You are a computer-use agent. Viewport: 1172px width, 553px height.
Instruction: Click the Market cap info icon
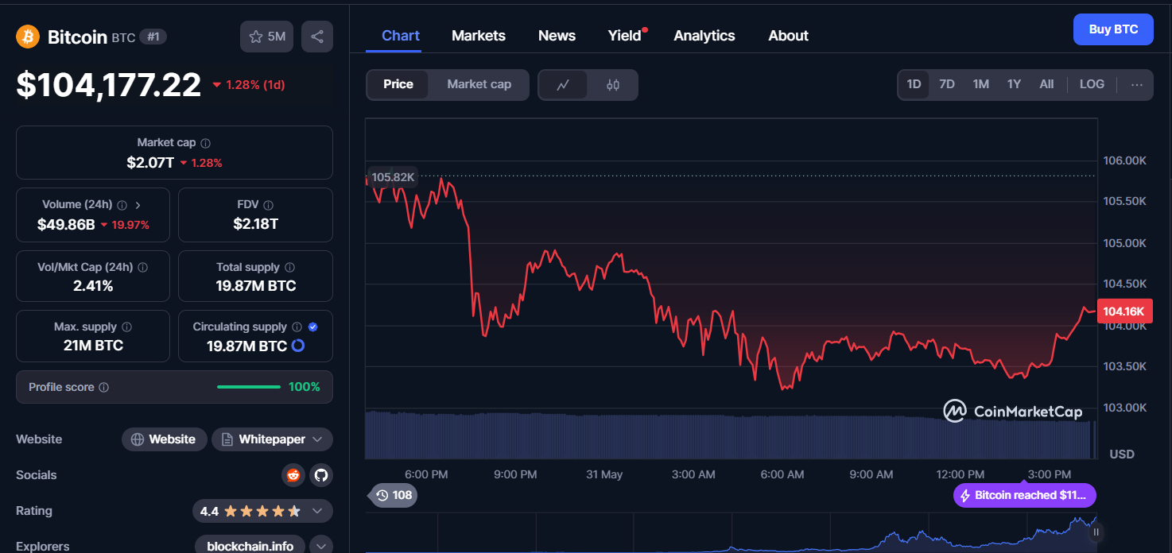pyautogui.click(x=206, y=143)
